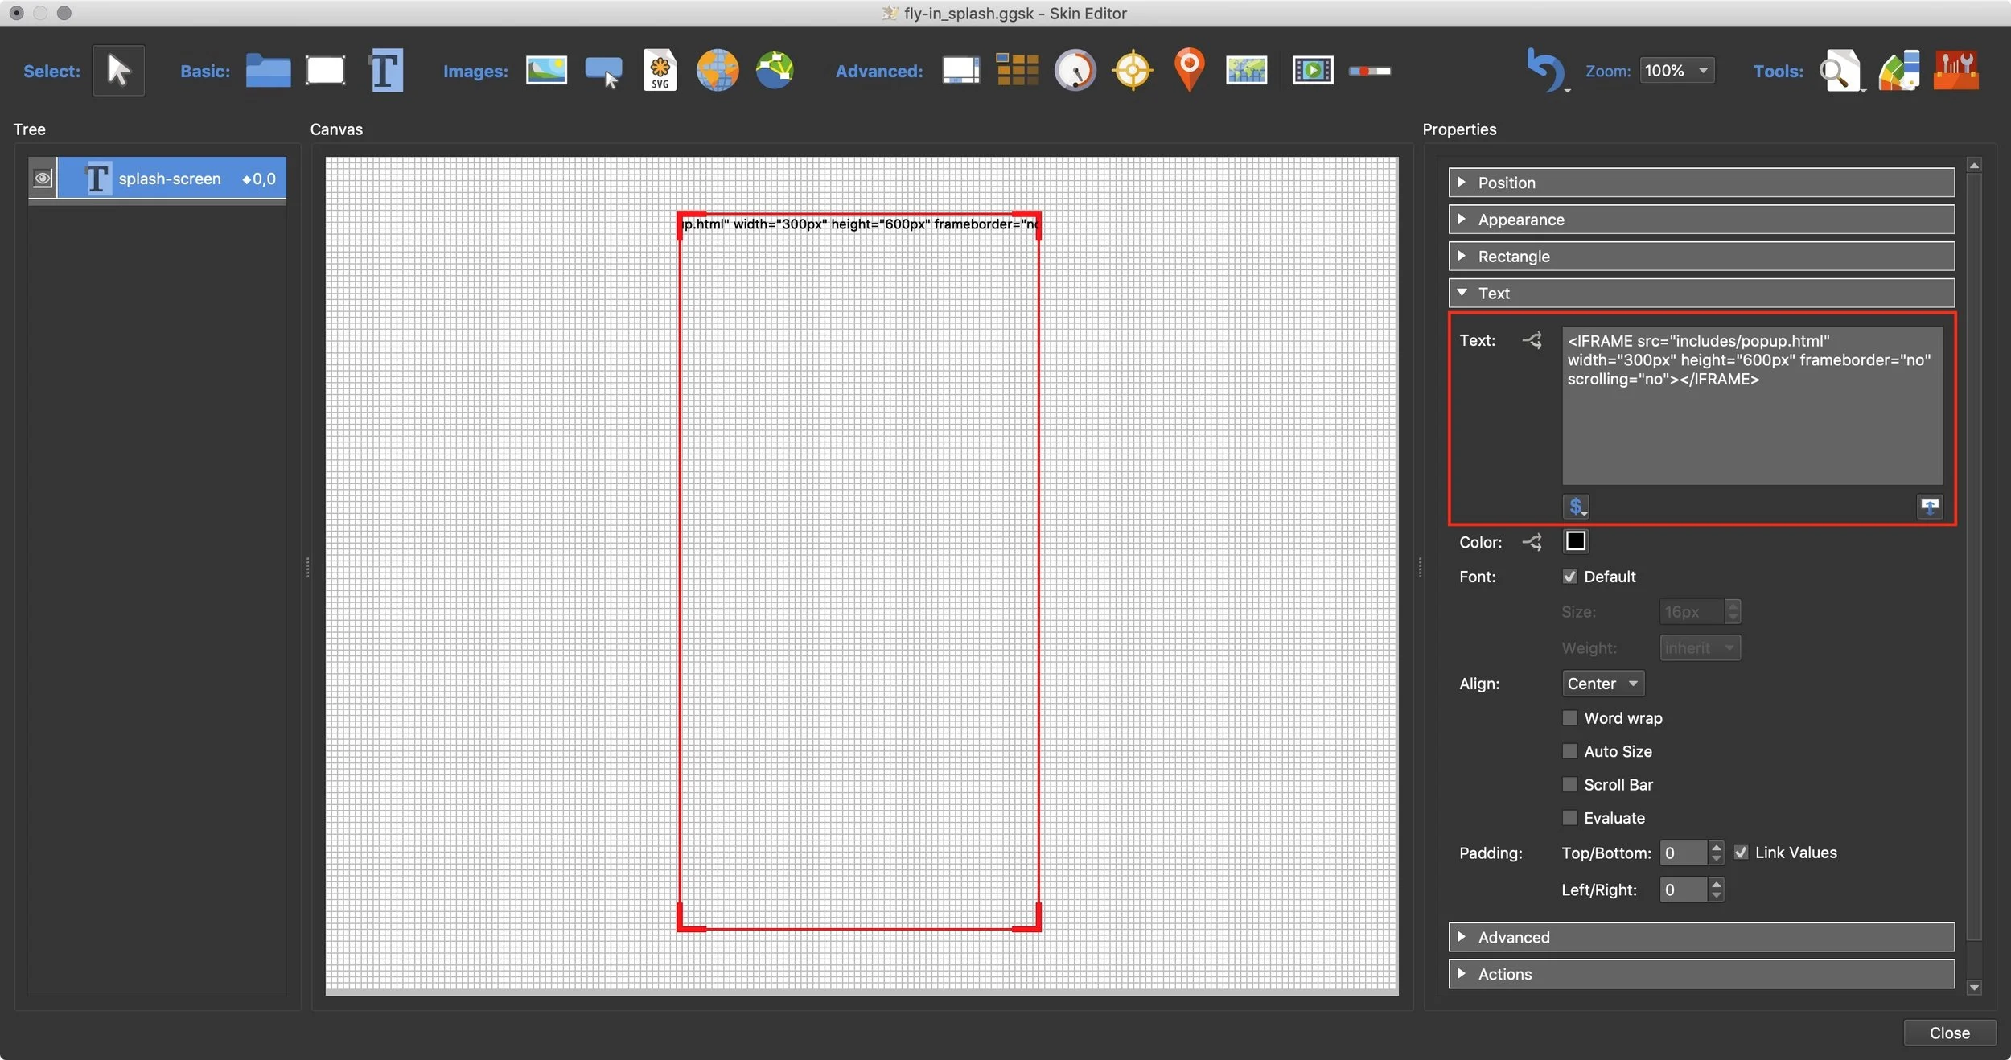Click Properties scrollbar up arrow

coord(1974,165)
